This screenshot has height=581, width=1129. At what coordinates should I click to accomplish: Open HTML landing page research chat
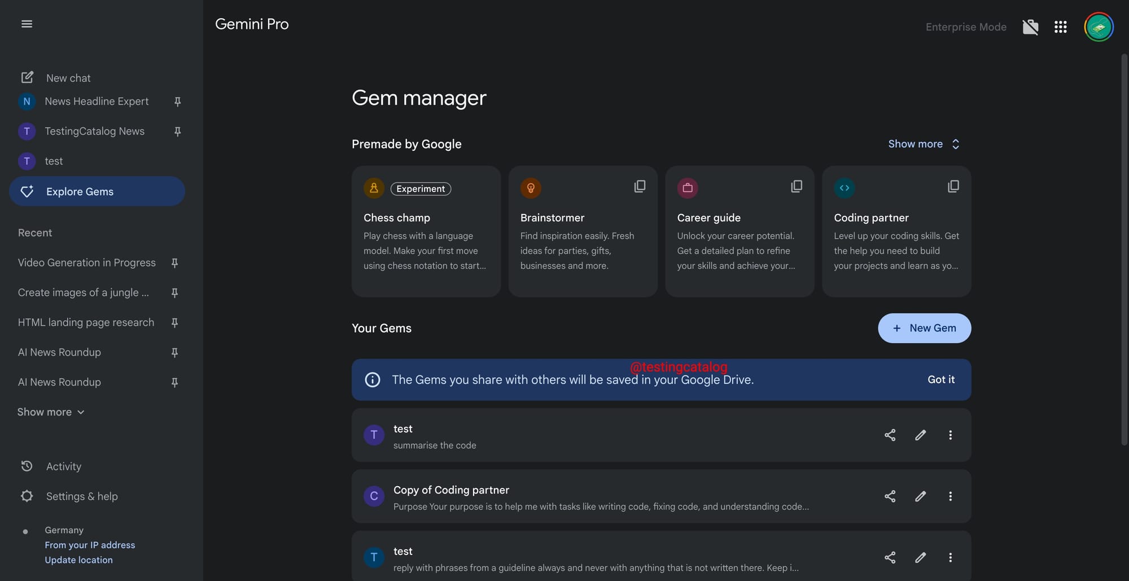(86, 323)
